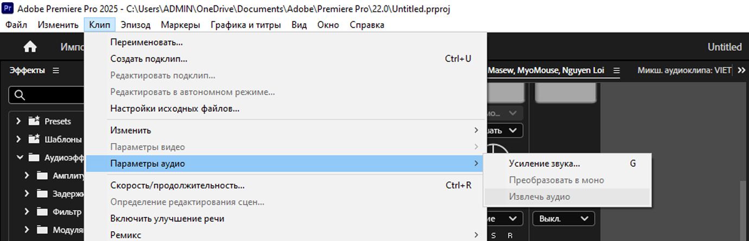Expand the Presets folder
749x241 pixels.
coord(18,121)
